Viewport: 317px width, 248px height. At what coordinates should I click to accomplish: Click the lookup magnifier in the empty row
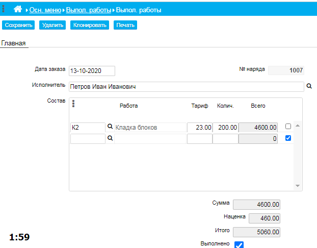[x=109, y=138]
